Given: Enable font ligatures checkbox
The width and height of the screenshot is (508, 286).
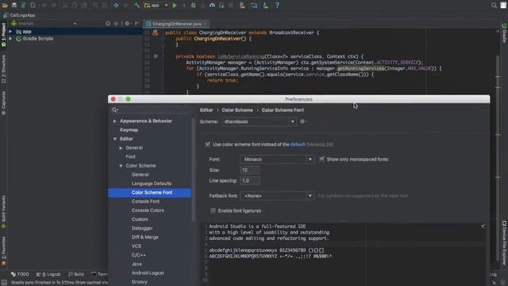Looking at the screenshot, I should 213,211.
